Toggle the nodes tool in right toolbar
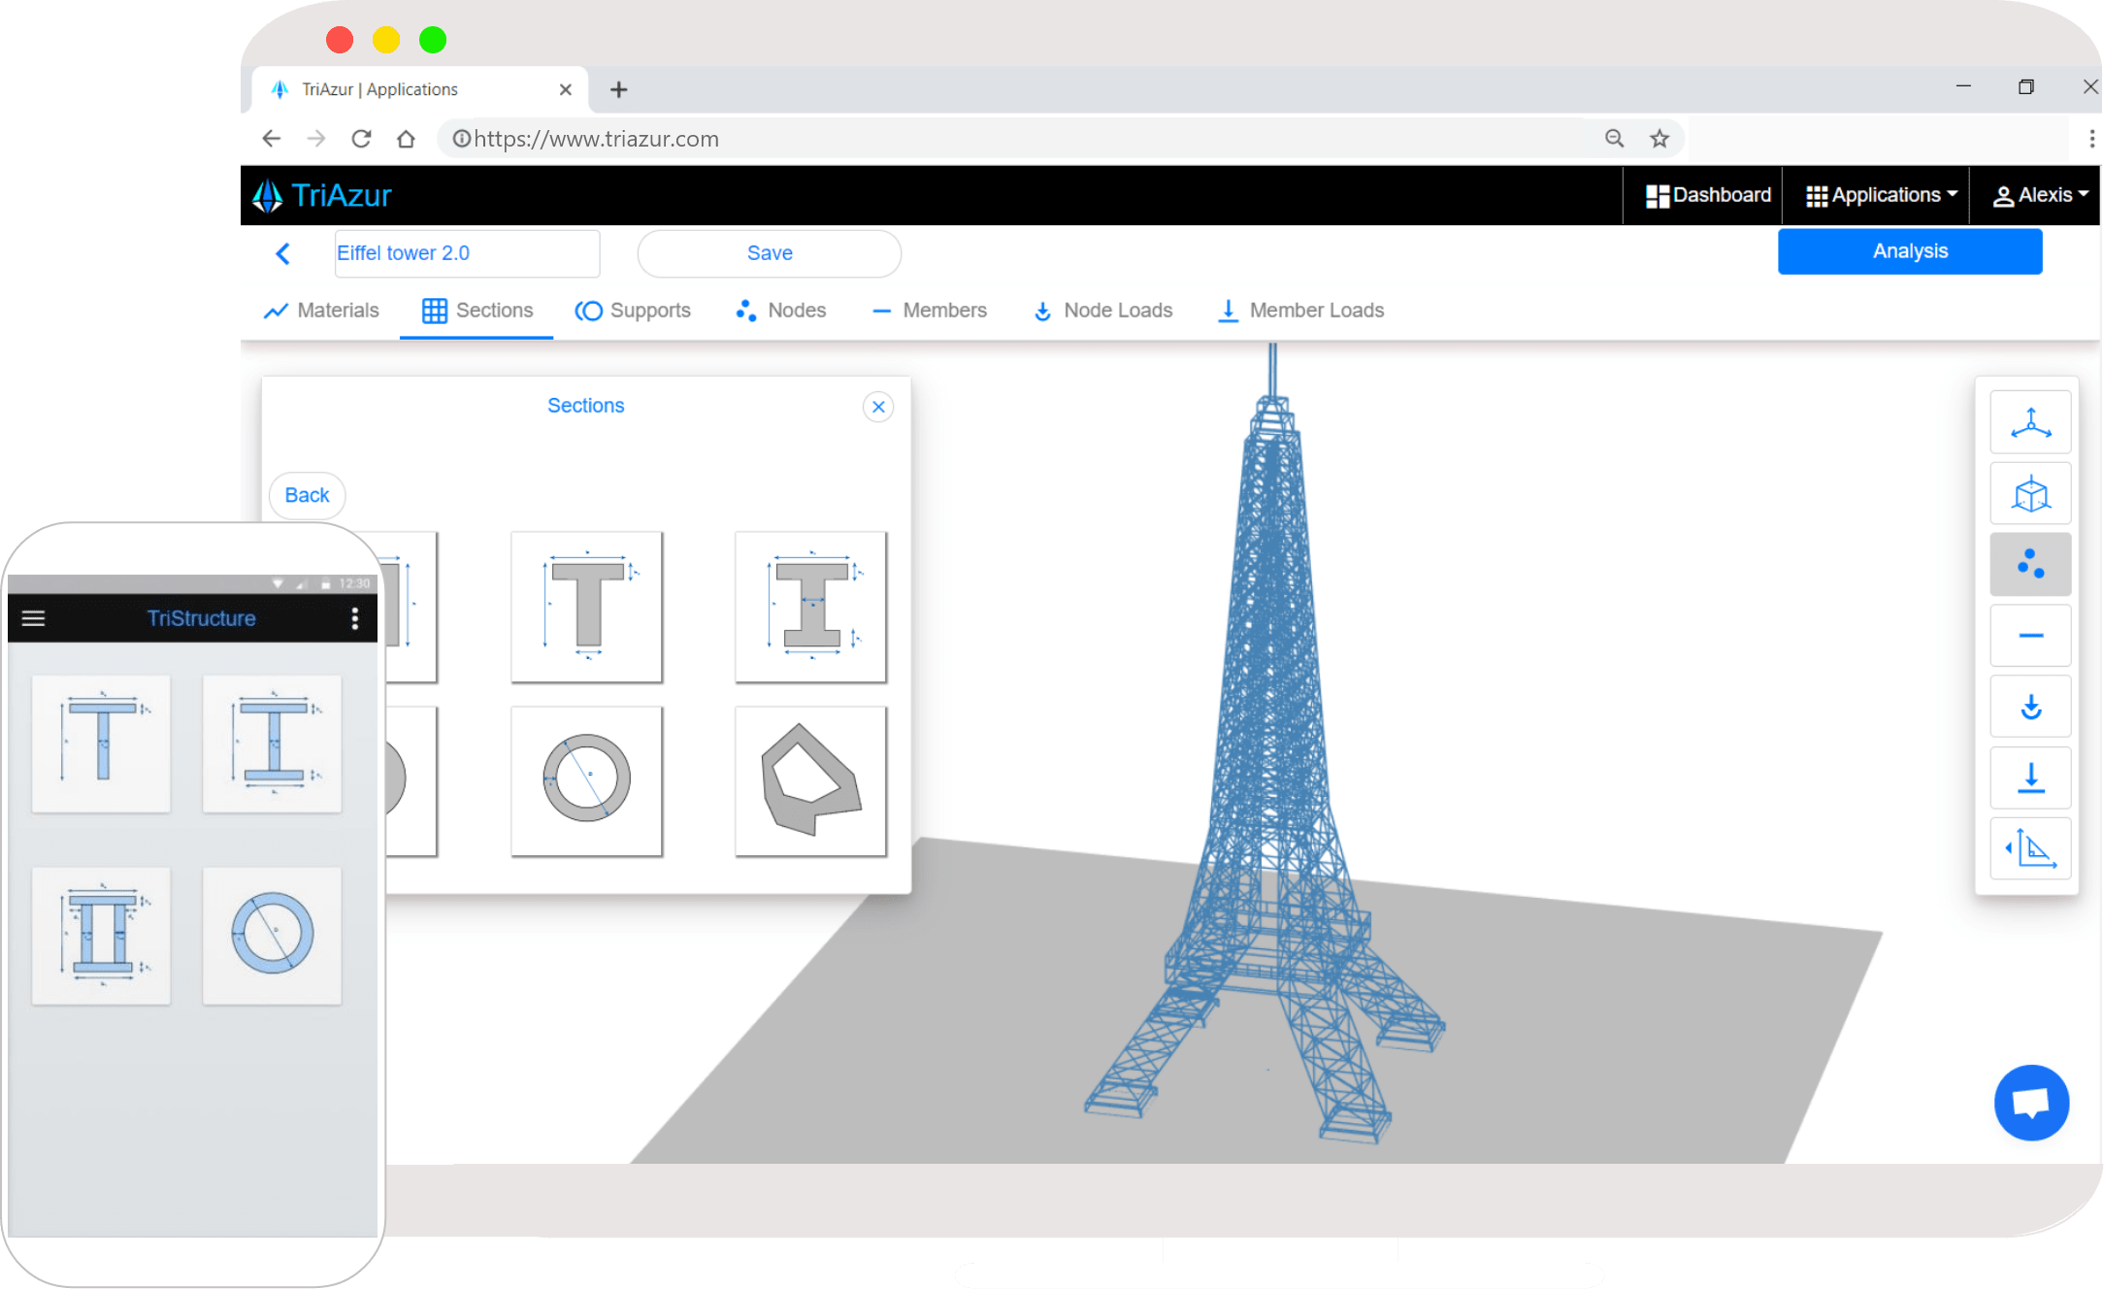The image size is (2104, 1289). pyautogui.click(x=2029, y=564)
